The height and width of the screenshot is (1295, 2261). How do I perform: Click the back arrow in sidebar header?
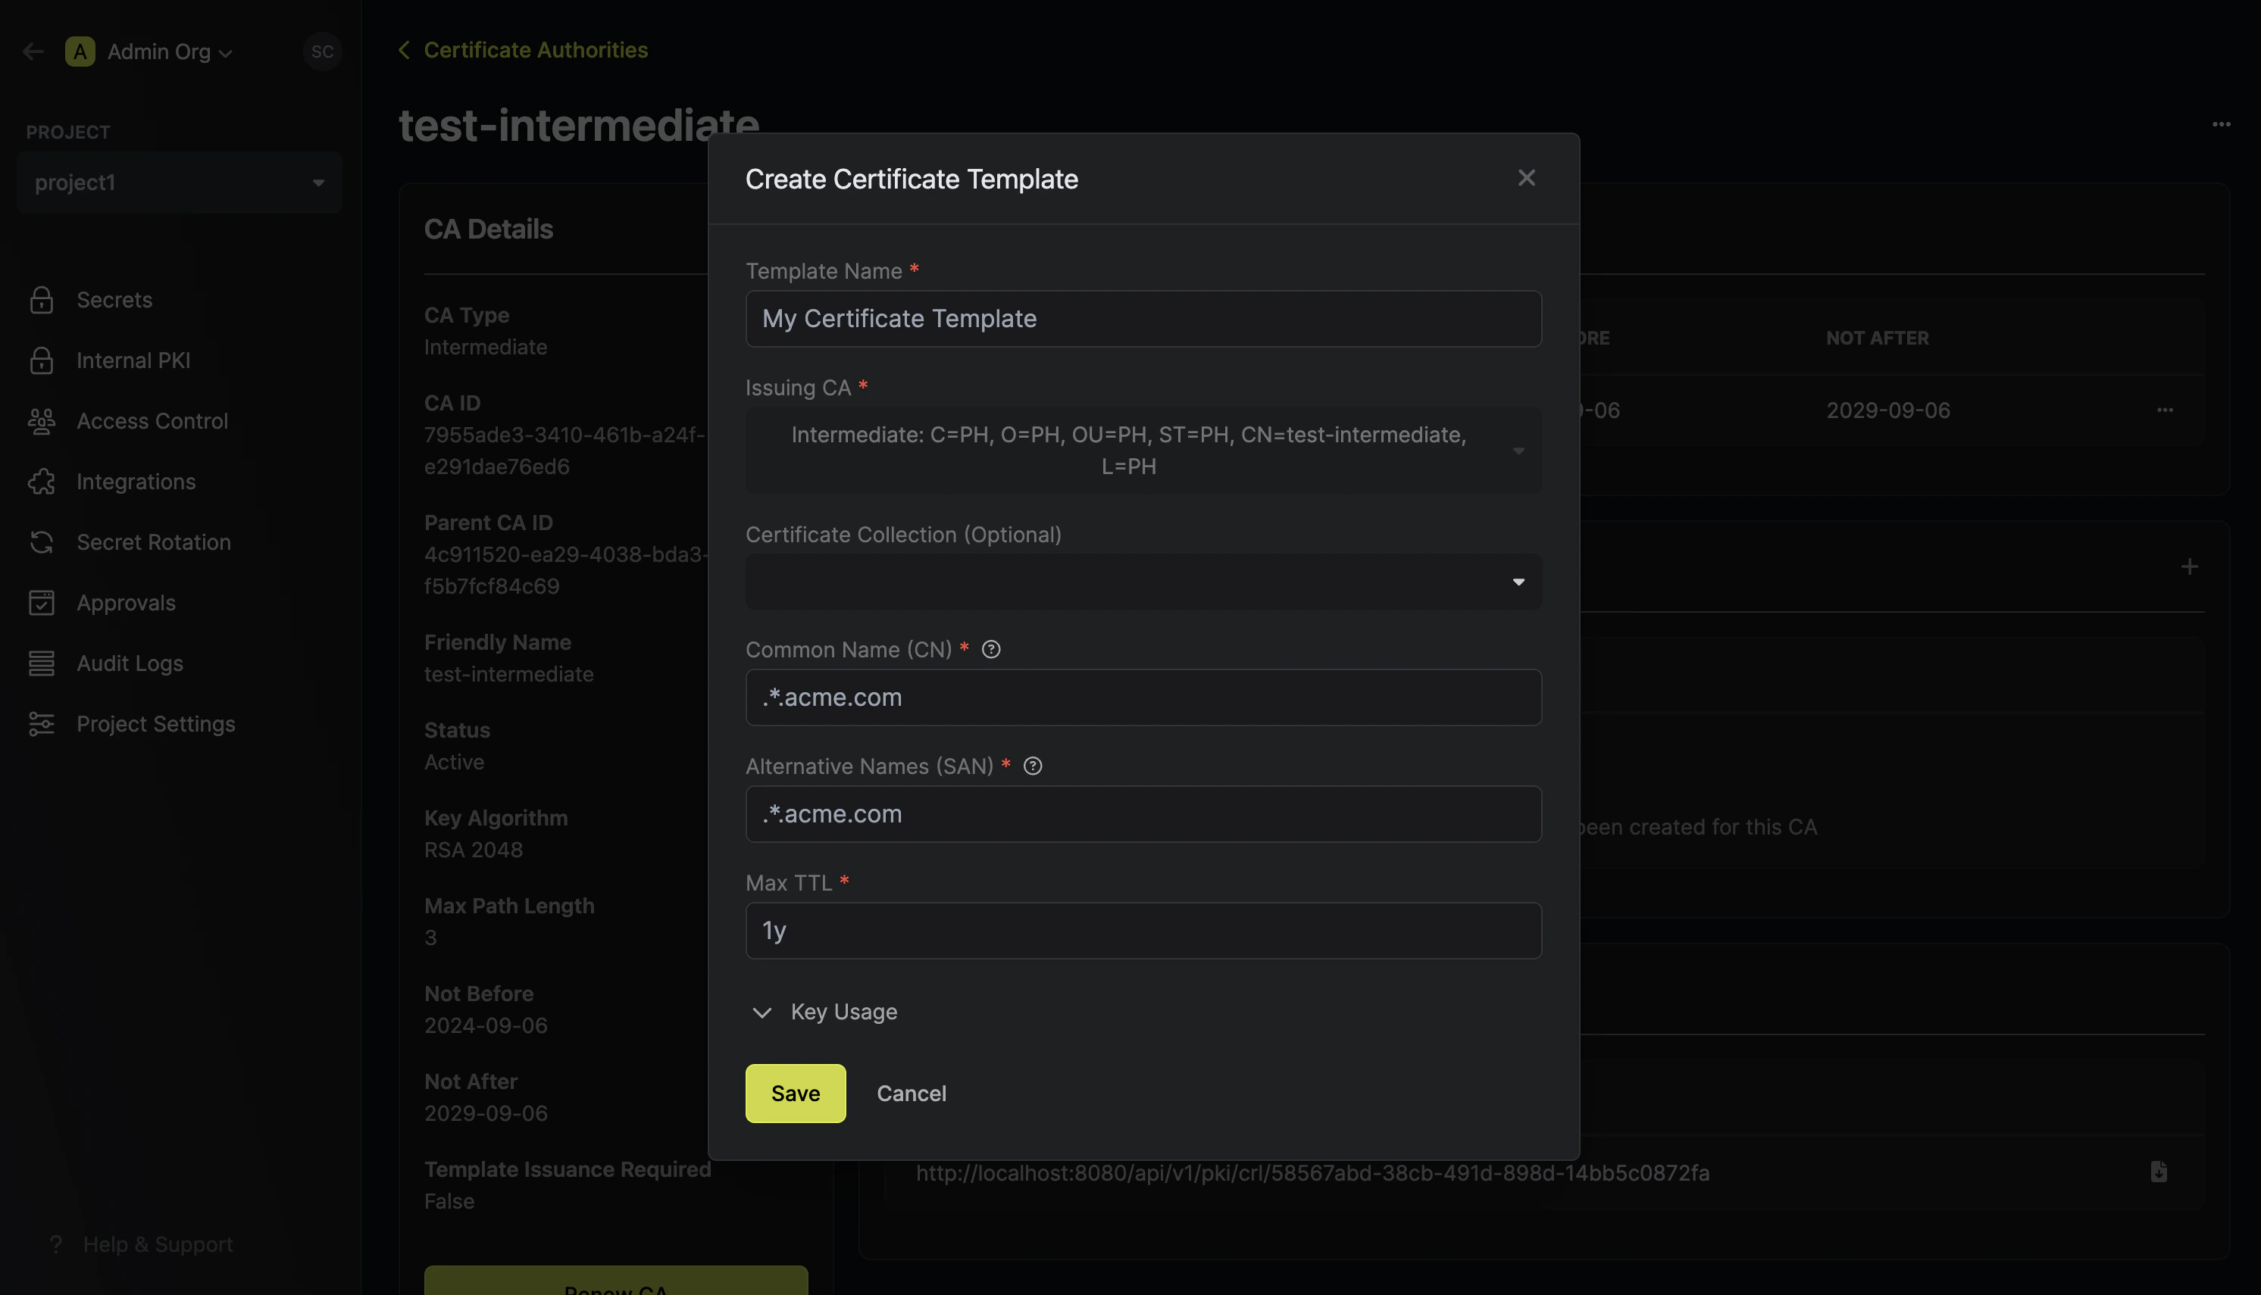pos(33,51)
